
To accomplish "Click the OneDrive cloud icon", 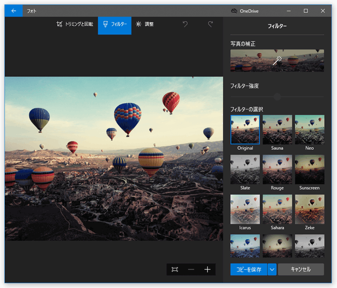I will tap(234, 11).
